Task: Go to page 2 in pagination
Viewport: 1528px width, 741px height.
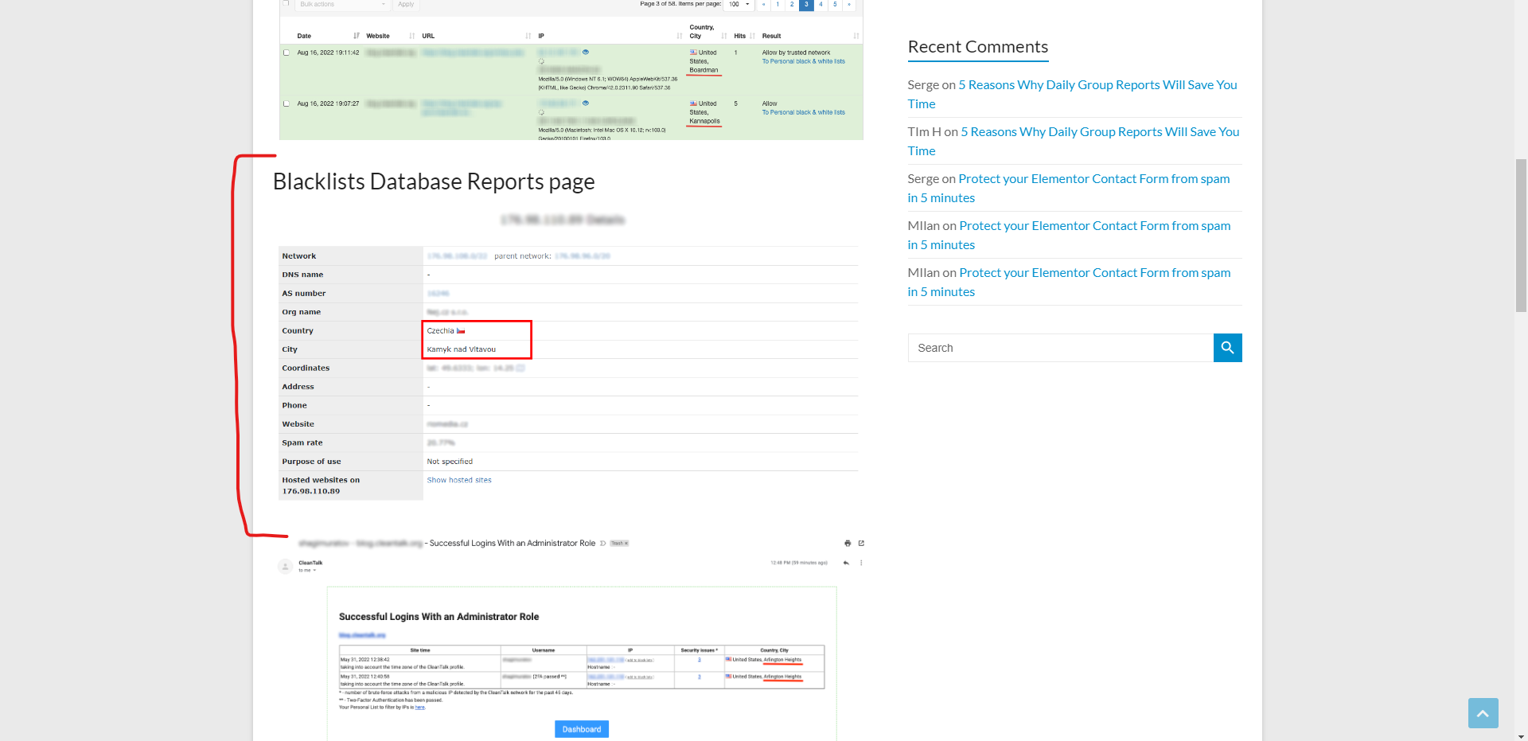Action: [x=792, y=5]
